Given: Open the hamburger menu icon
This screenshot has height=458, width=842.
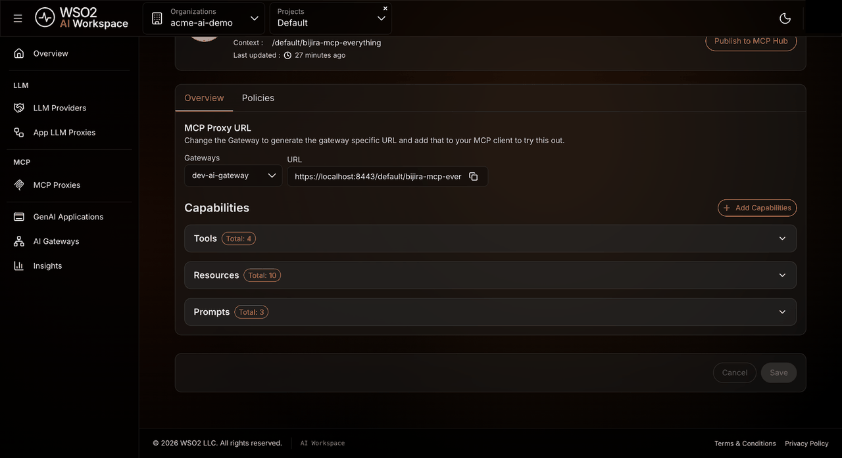Looking at the screenshot, I should [x=18, y=18].
